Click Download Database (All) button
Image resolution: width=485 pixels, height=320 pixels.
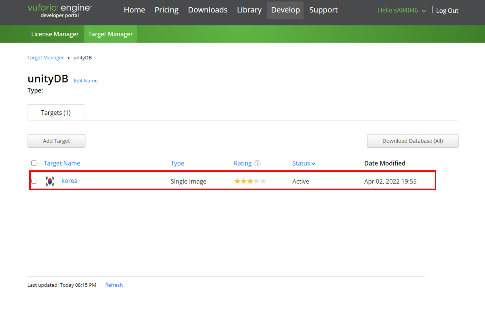point(413,141)
